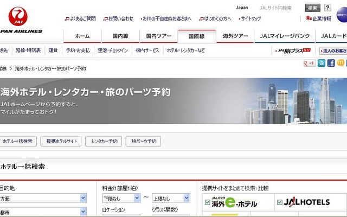Click breadcrumb 海外ホテル・レンタカー・旅のパーツ予約

pos(50,69)
